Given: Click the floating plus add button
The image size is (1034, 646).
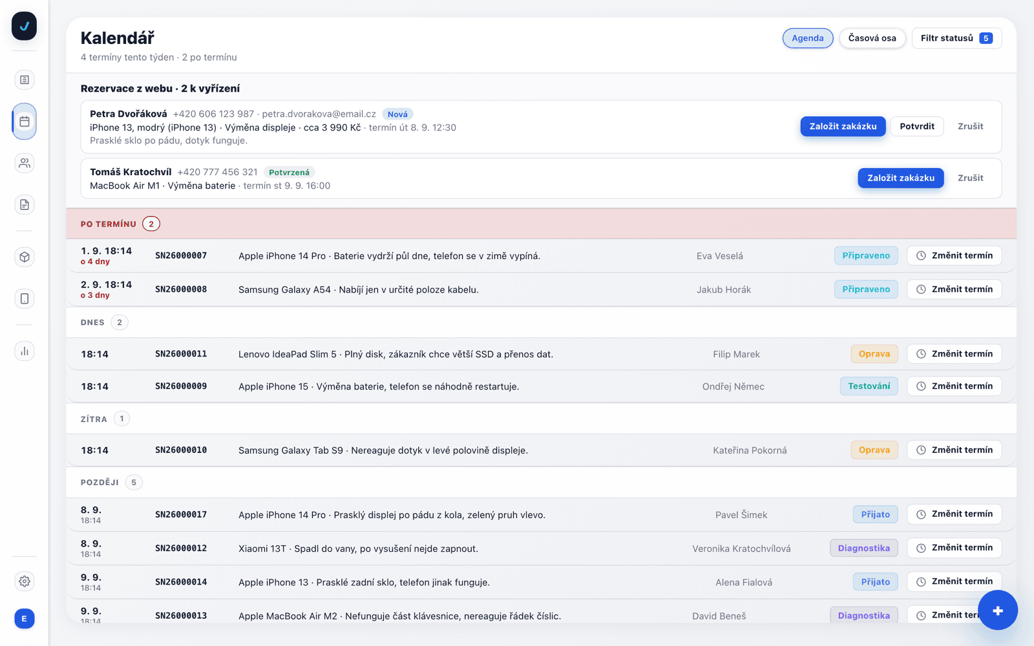Looking at the screenshot, I should tap(998, 610).
